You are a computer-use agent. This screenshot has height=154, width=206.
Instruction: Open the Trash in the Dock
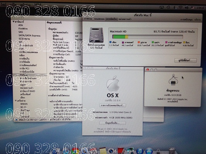[x=172, y=151]
